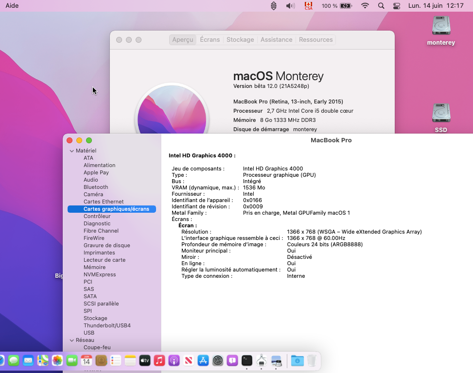Switch to the Ressources tab
The height and width of the screenshot is (373, 473).
(316, 39)
